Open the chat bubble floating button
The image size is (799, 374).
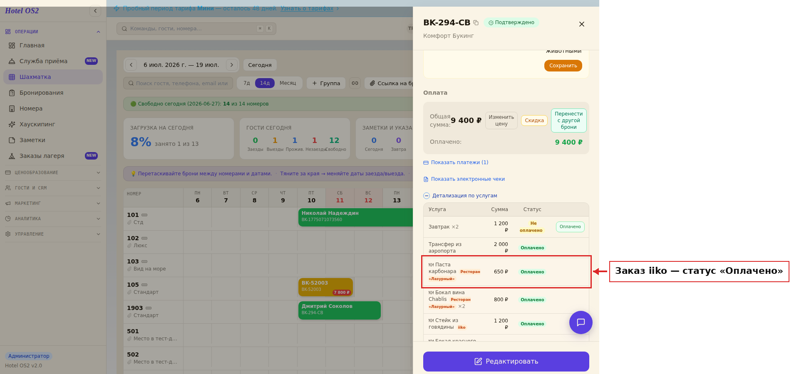(581, 322)
